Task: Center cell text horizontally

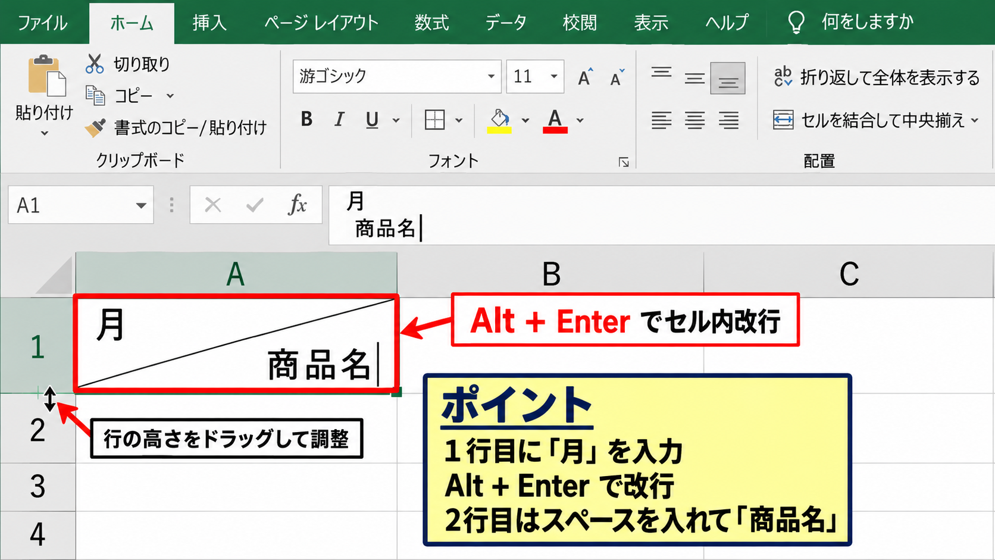Action: [x=694, y=120]
